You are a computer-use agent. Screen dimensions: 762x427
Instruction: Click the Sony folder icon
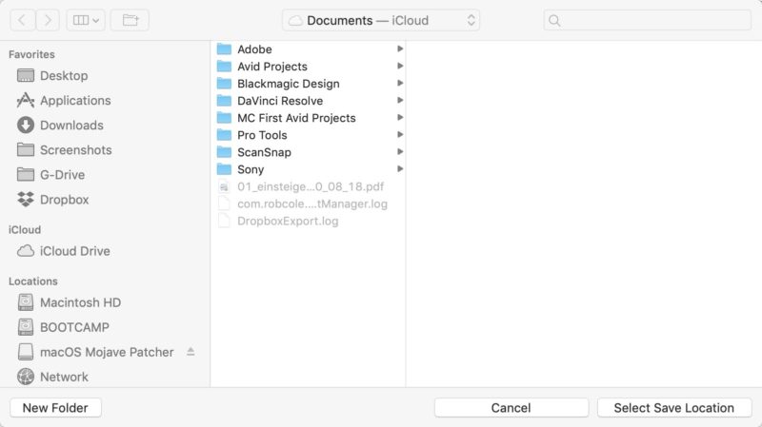click(224, 169)
